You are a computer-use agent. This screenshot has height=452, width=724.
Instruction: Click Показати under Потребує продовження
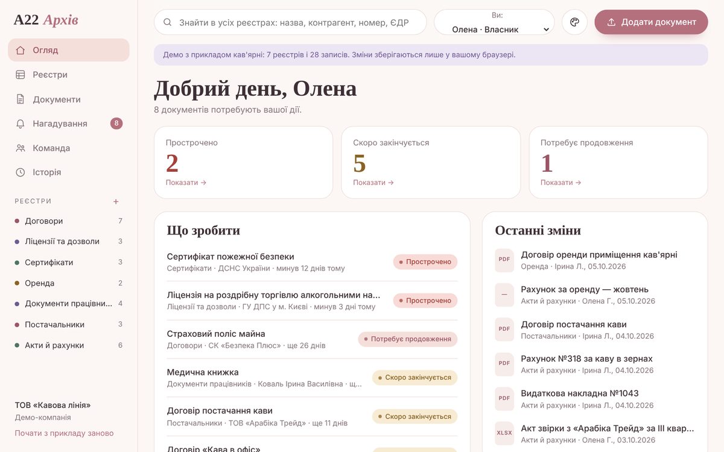(x=560, y=183)
